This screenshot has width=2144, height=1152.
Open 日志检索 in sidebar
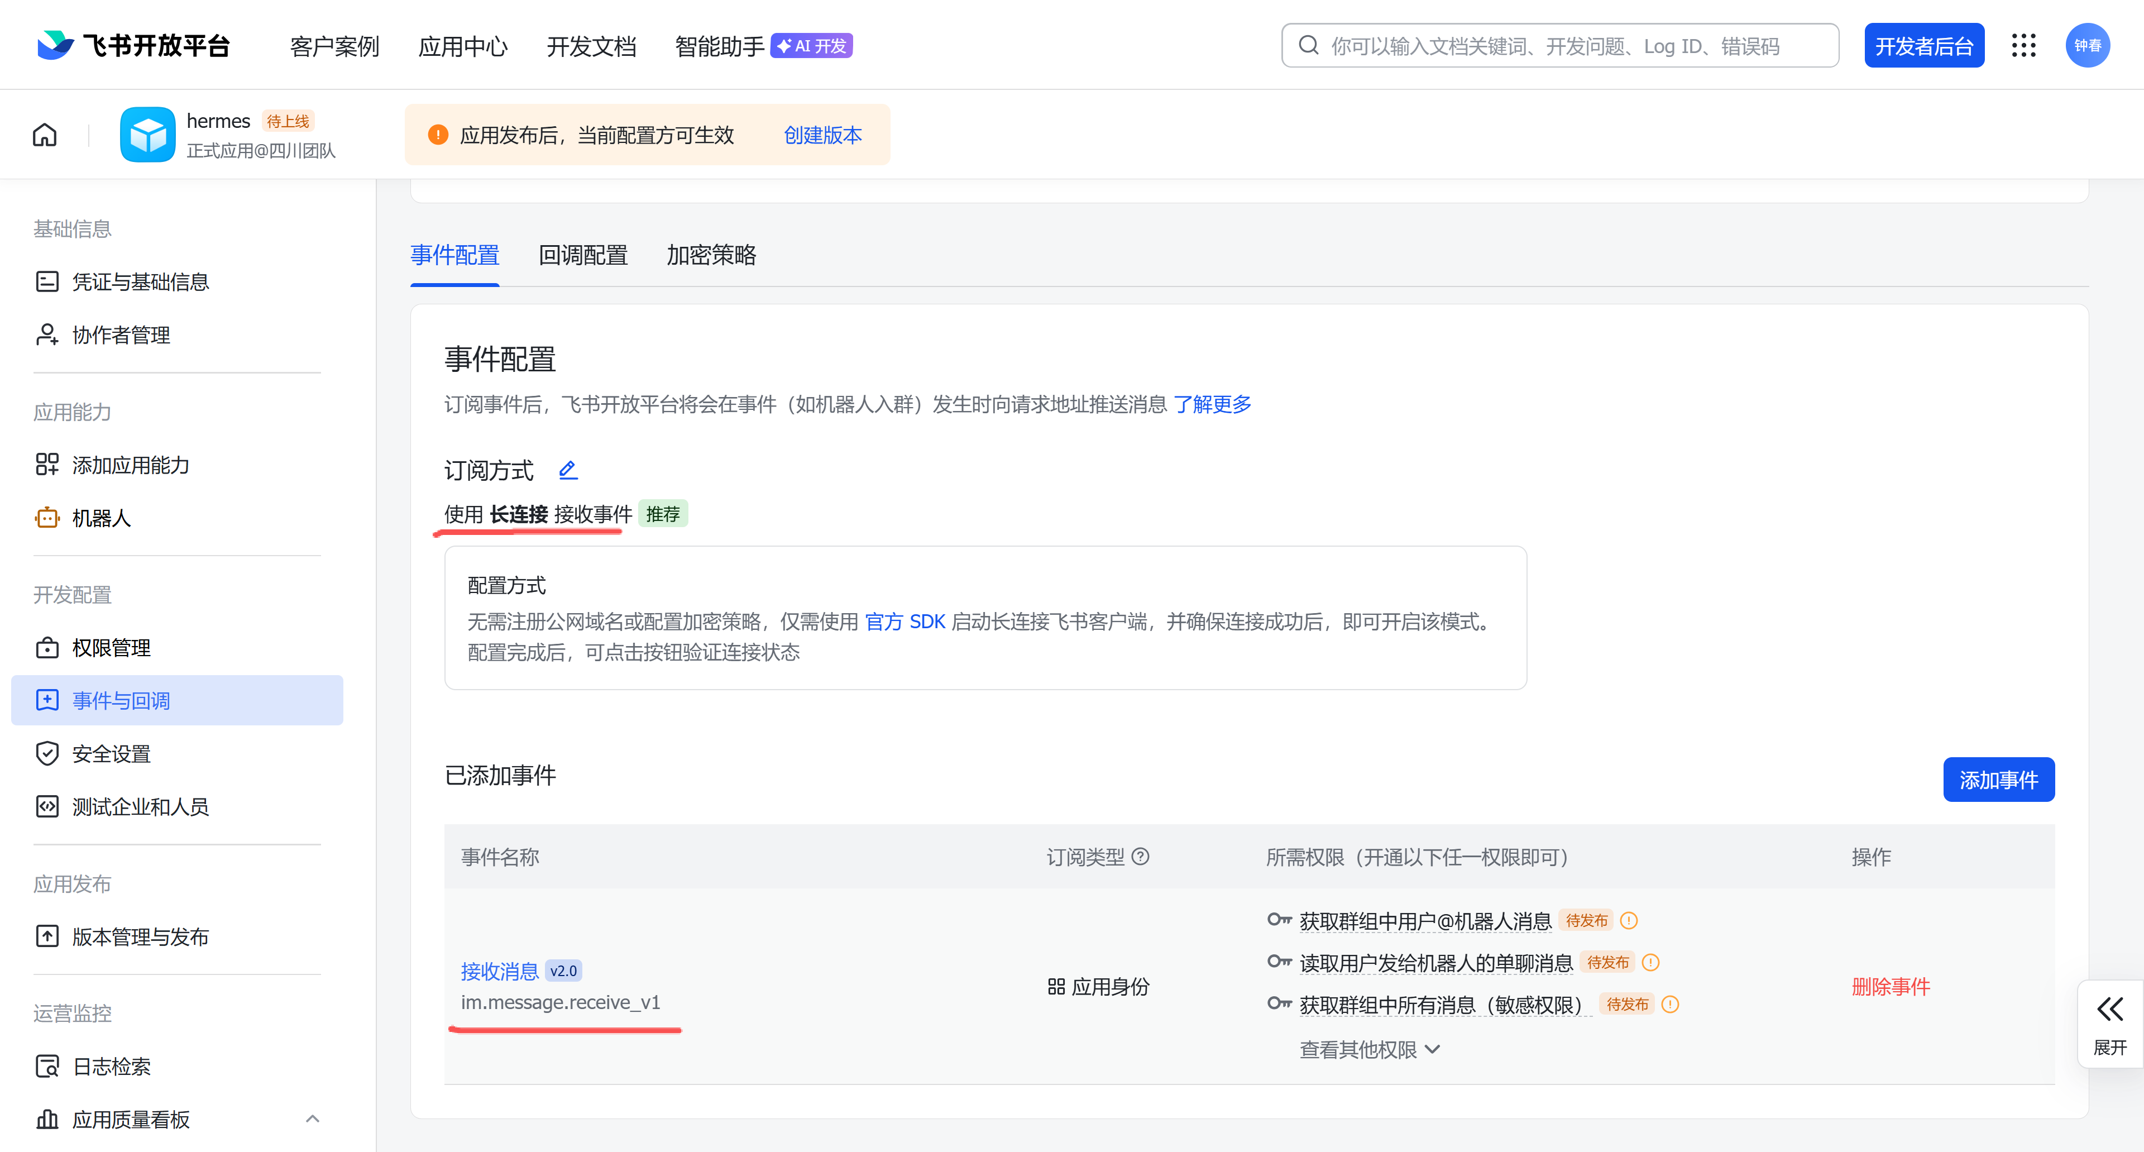tap(178, 1066)
